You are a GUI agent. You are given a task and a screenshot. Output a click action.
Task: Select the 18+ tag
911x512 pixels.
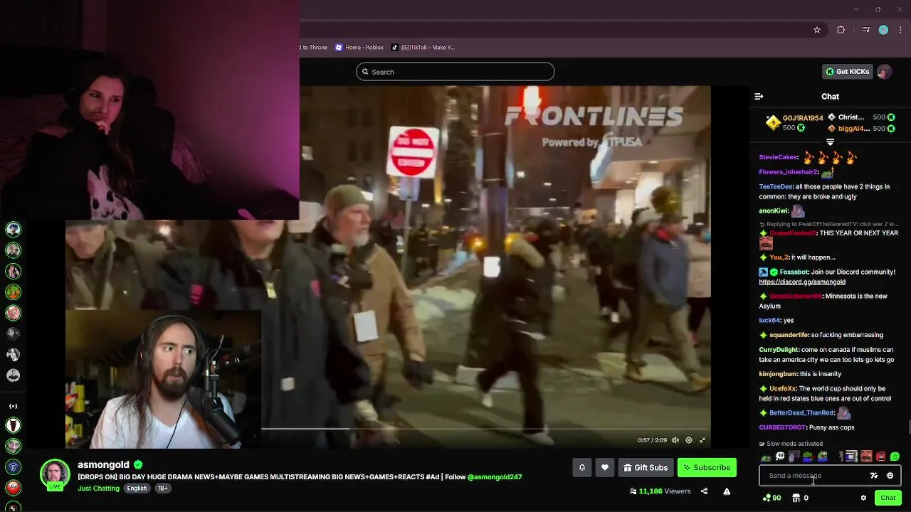click(162, 489)
